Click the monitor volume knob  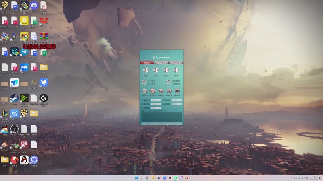pos(146,70)
